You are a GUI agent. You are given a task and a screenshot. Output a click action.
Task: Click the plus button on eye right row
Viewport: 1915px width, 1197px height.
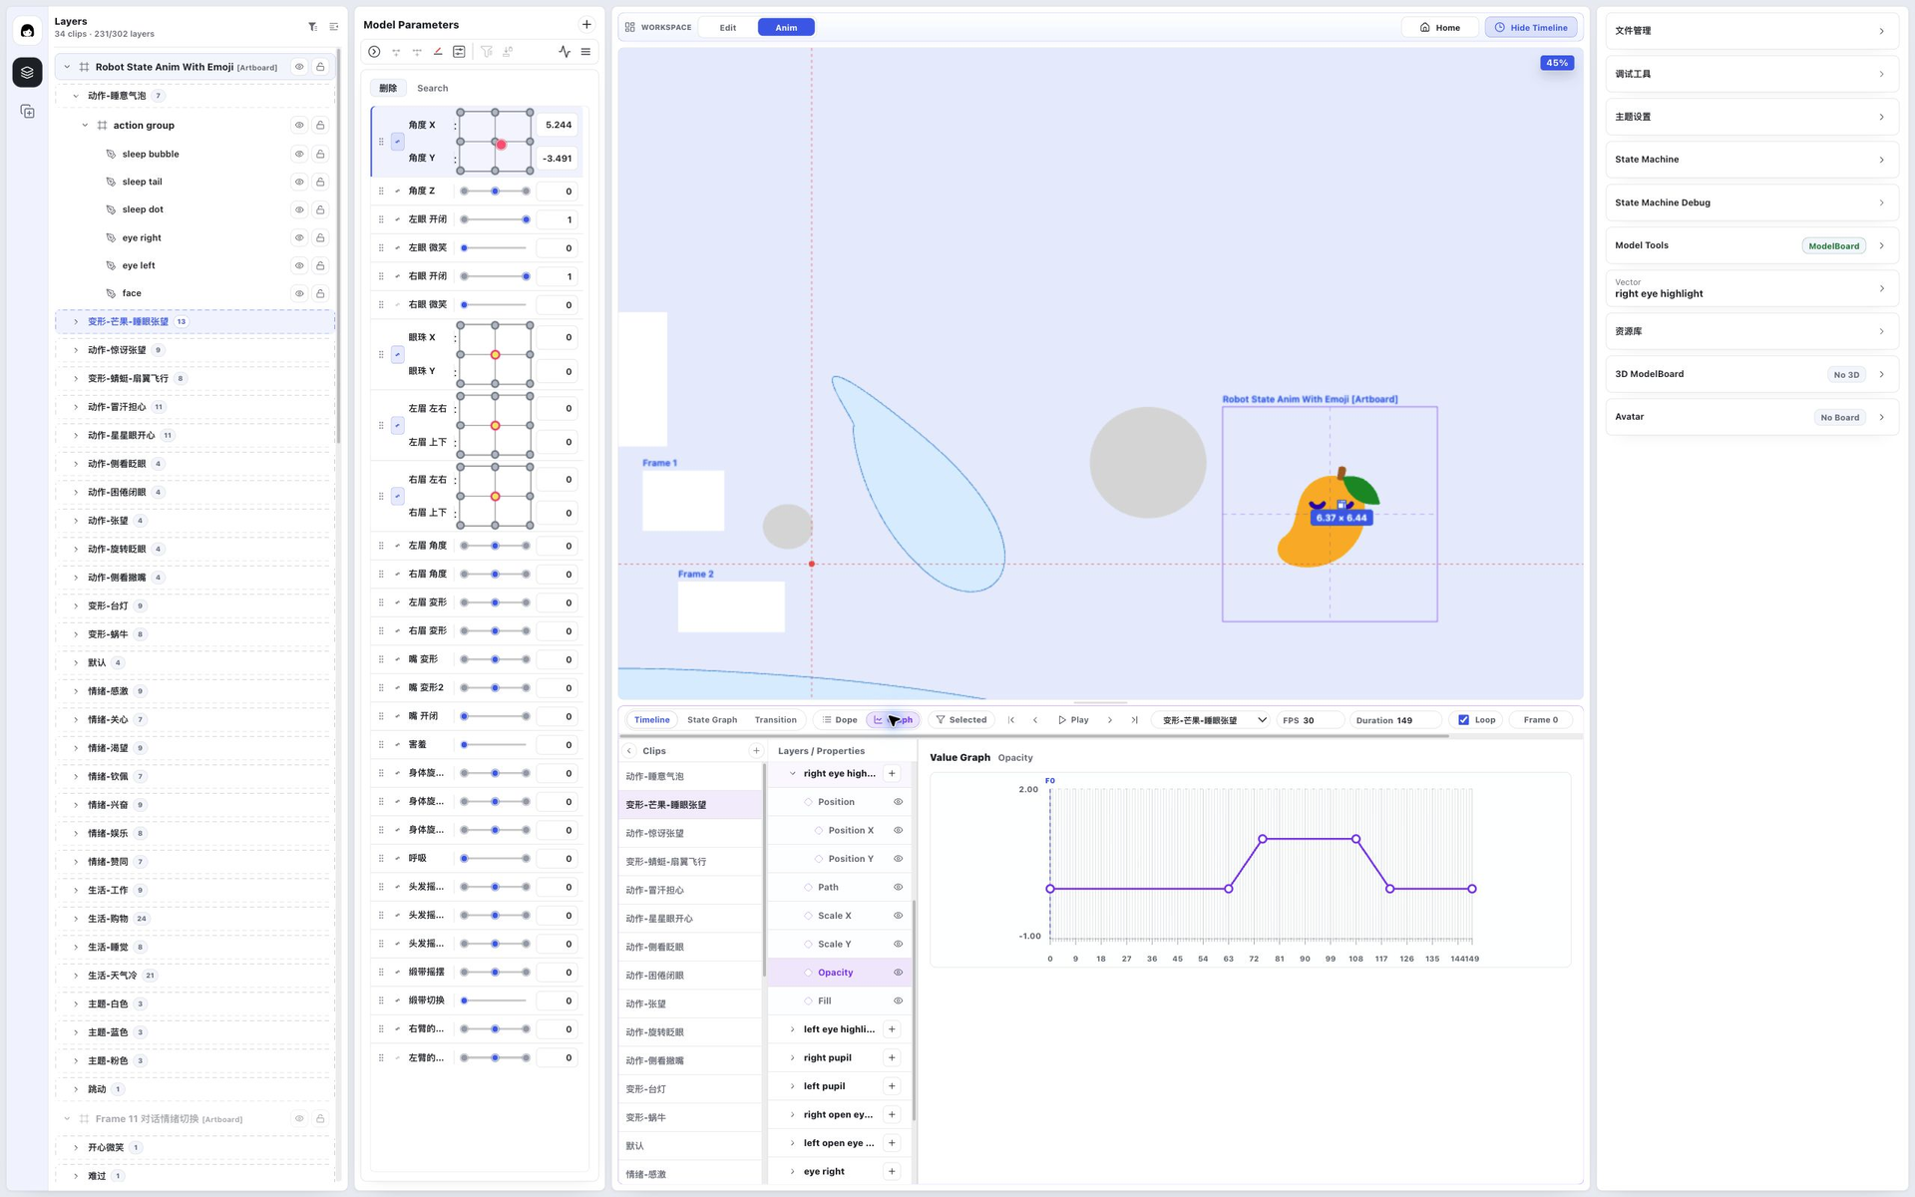[892, 1172]
